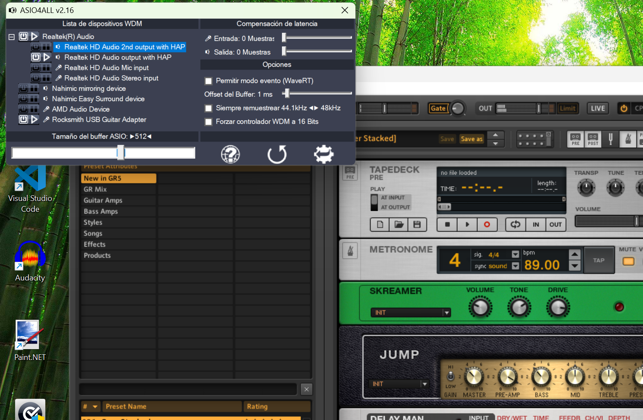Click the Metronome module side icon
643x420 pixels.
[x=350, y=251]
